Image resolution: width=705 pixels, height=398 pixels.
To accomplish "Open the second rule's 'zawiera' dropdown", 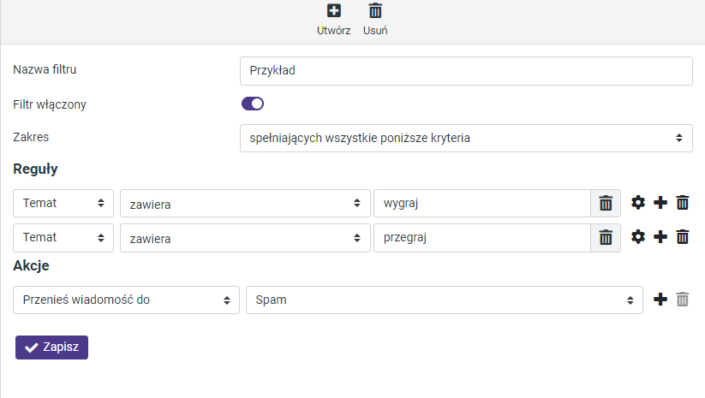I will 245,238.
